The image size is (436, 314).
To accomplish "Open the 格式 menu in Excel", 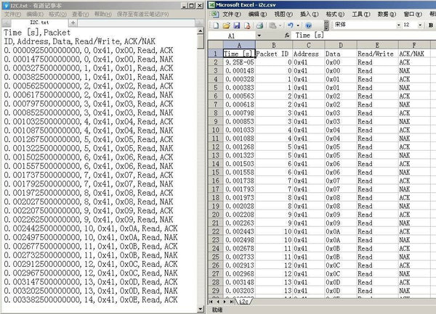I will point(335,15).
